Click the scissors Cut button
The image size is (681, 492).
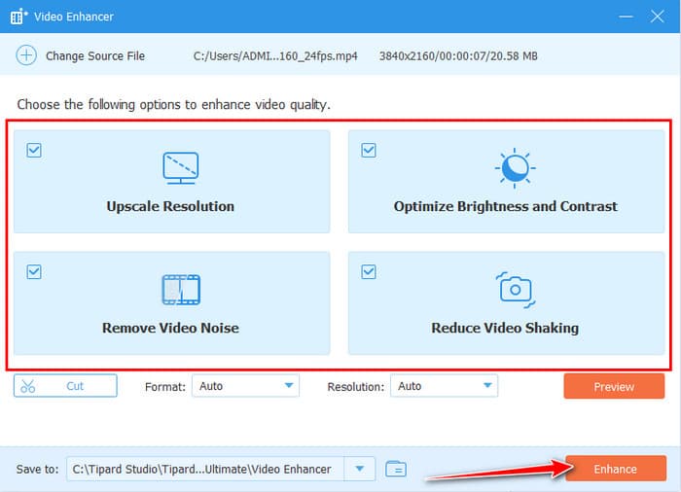[x=65, y=386]
